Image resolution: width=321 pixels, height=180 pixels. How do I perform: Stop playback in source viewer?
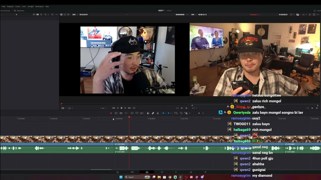[x=121, y=108]
